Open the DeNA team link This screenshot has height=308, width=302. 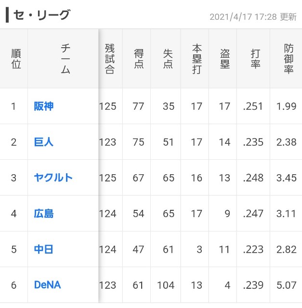click(x=47, y=285)
